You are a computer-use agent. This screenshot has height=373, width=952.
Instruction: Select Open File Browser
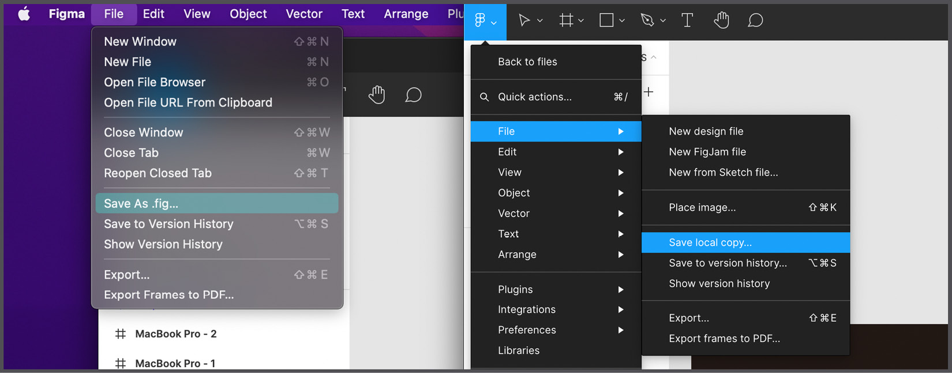click(x=217, y=82)
